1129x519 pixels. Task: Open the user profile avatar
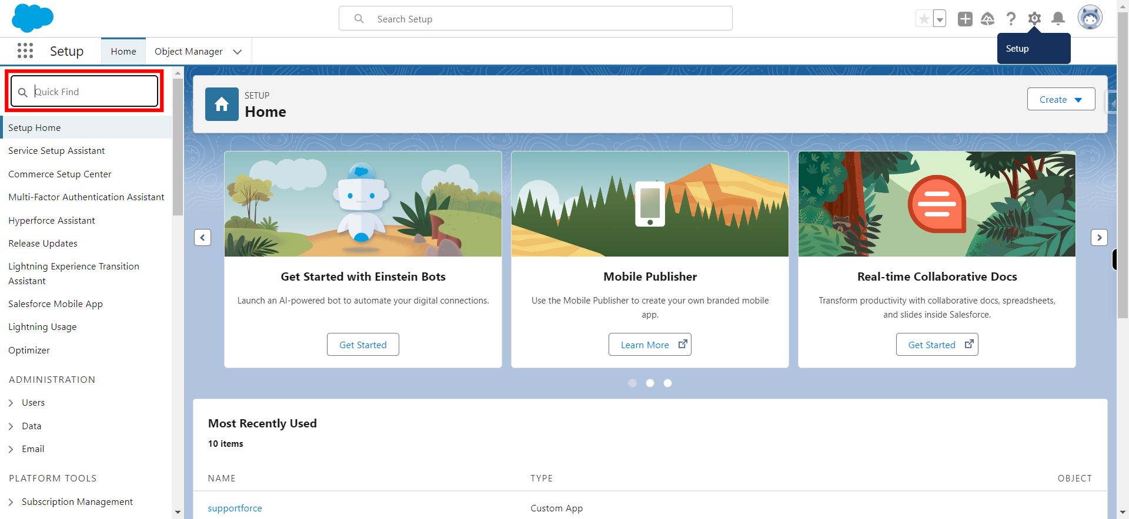1090,18
